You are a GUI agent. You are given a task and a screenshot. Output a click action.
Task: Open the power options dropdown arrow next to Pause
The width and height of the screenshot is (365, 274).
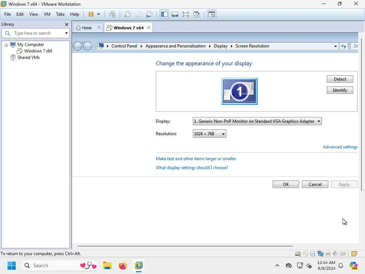coord(98,14)
